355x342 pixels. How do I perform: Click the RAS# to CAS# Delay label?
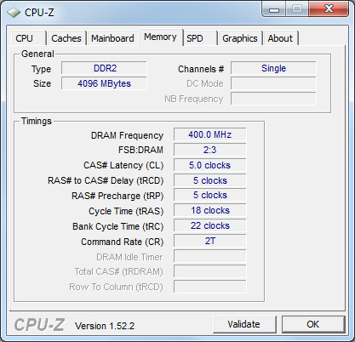pyautogui.click(x=106, y=180)
